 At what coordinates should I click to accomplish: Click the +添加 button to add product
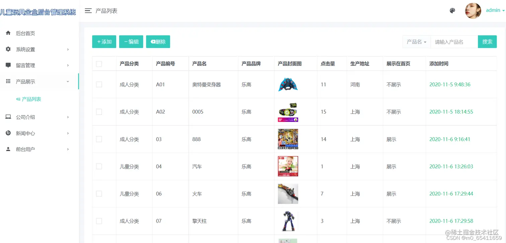pos(104,42)
